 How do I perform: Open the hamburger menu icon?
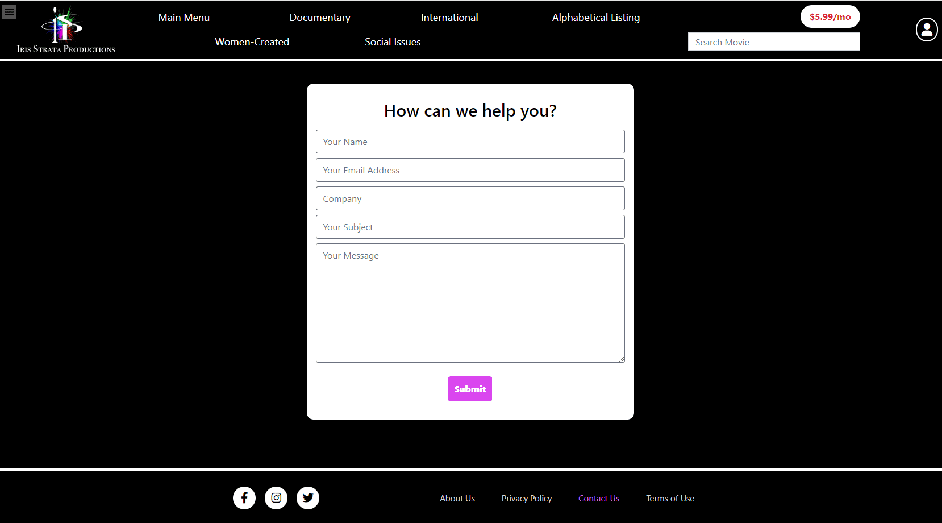(9, 11)
